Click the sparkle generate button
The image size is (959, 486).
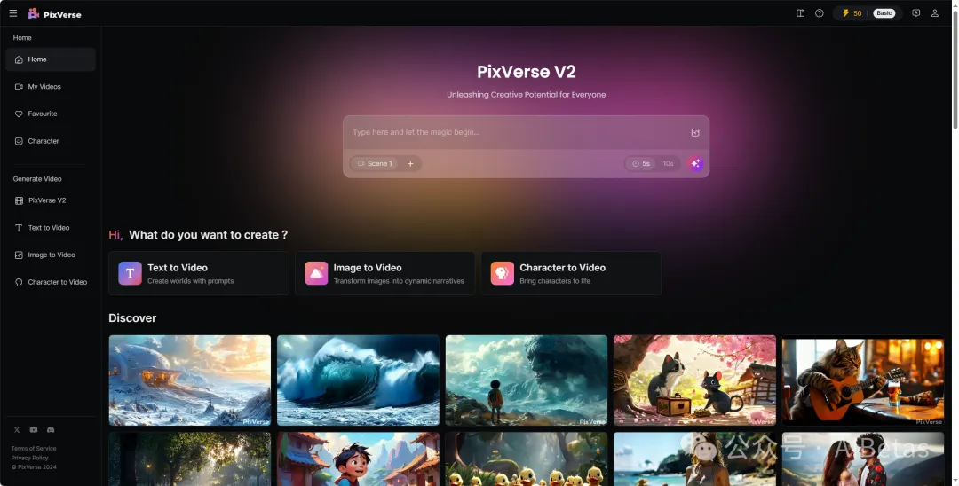click(x=695, y=164)
